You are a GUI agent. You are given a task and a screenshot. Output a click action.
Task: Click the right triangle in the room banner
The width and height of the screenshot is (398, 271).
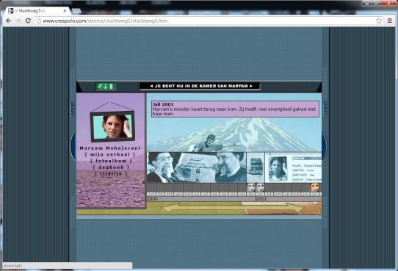click(251, 86)
